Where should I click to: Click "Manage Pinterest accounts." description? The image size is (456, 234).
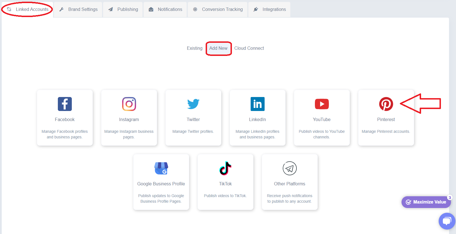(386, 132)
